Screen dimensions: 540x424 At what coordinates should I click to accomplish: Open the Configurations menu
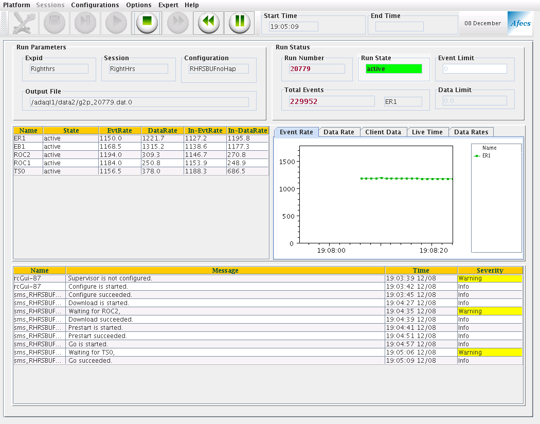point(95,5)
